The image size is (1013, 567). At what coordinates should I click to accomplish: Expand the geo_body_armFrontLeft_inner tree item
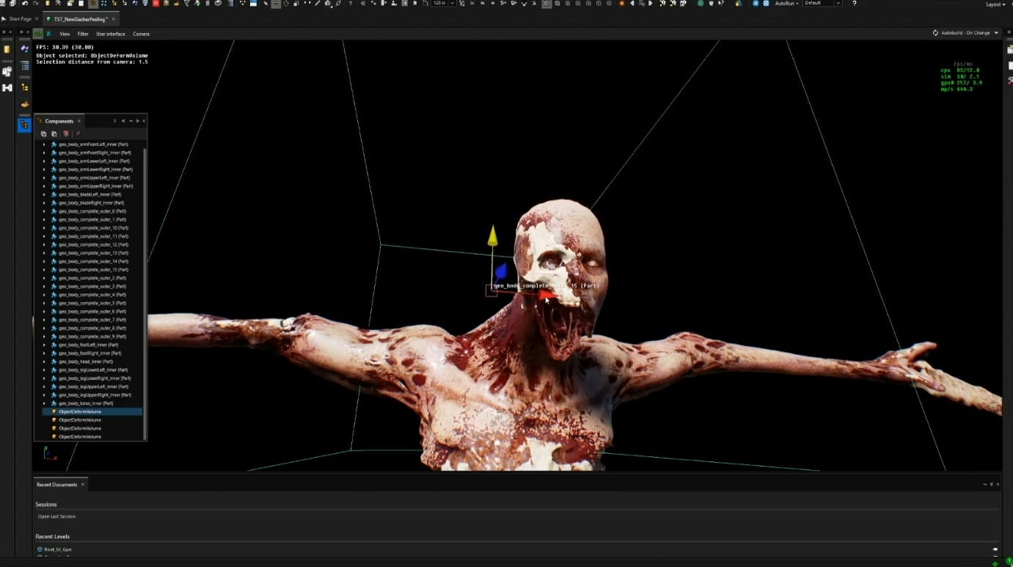pos(44,145)
